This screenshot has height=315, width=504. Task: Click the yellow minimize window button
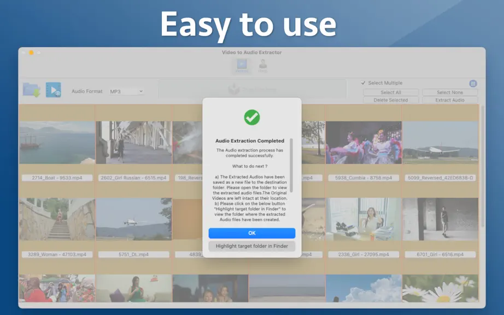point(31,52)
